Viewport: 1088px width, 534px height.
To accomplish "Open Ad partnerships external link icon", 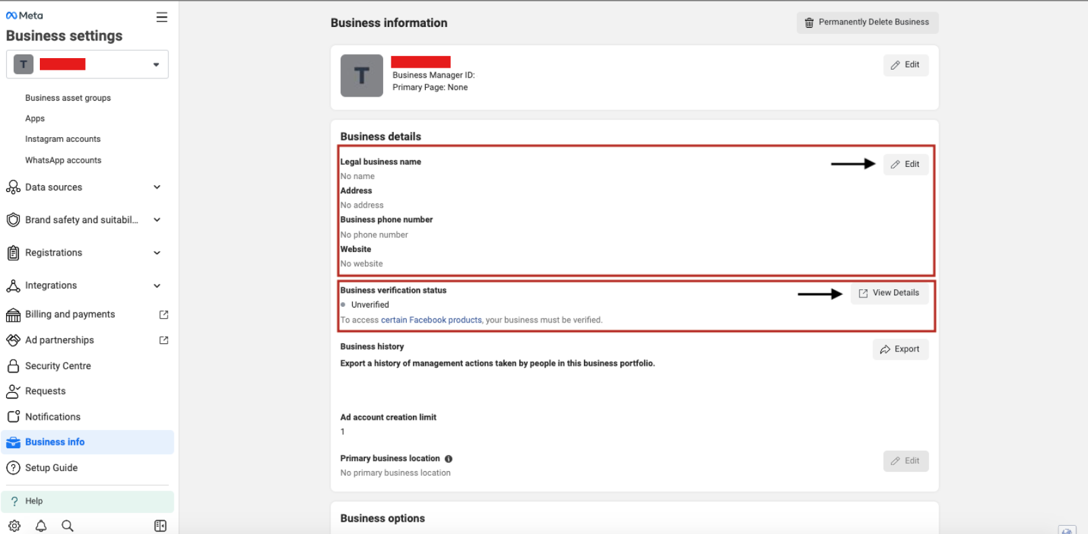I will coord(164,341).
